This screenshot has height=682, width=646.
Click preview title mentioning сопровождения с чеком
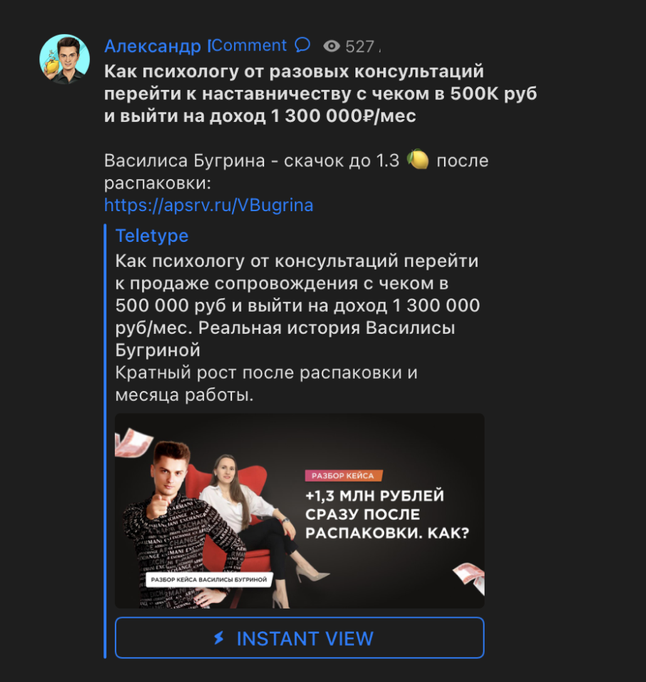298,305
